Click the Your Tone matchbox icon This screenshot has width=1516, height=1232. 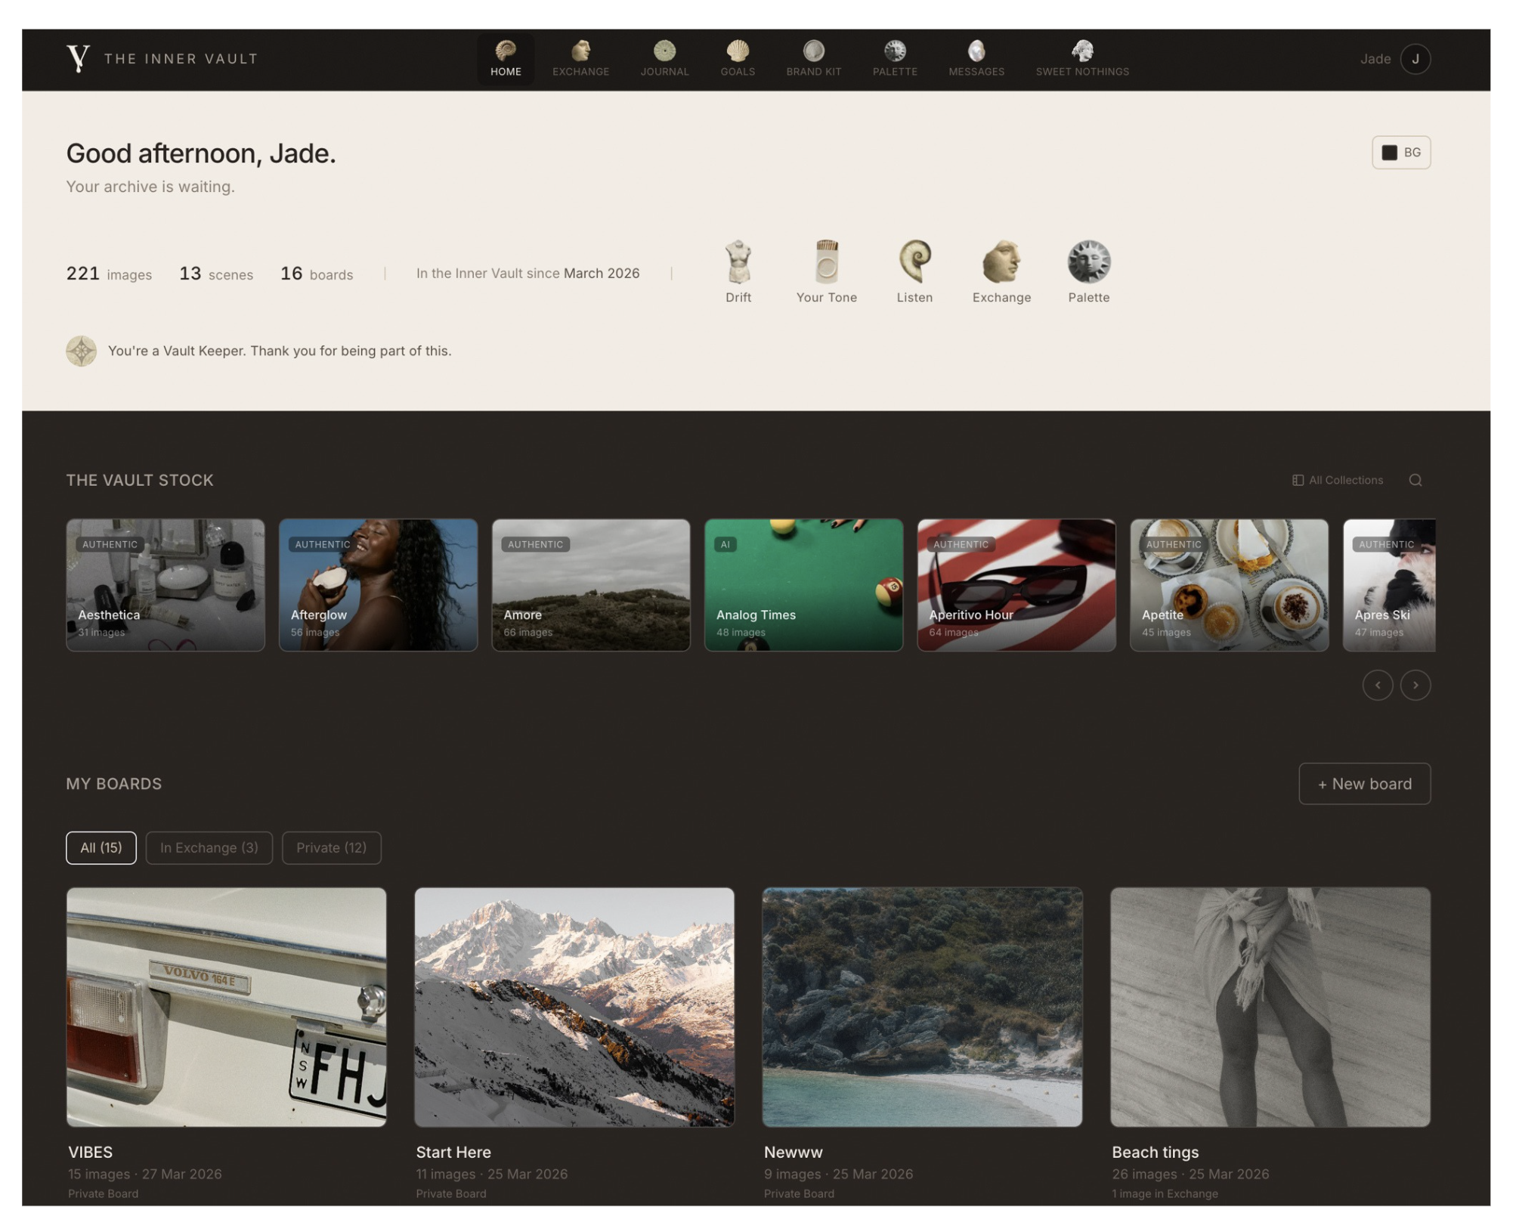tap(826, 262)
